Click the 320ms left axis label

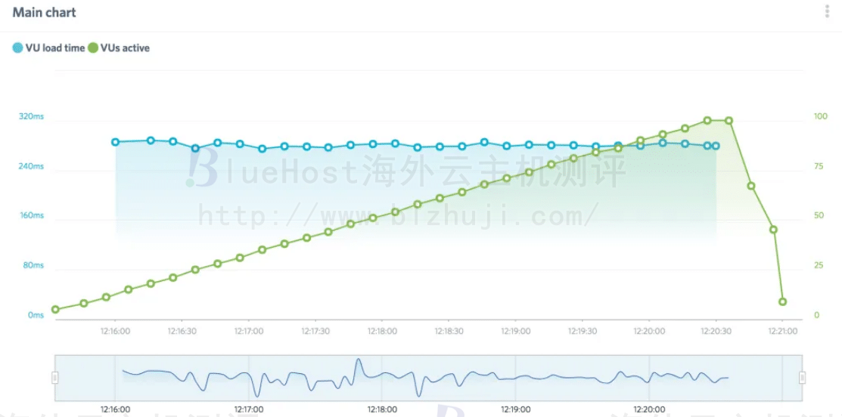[31, 116]
